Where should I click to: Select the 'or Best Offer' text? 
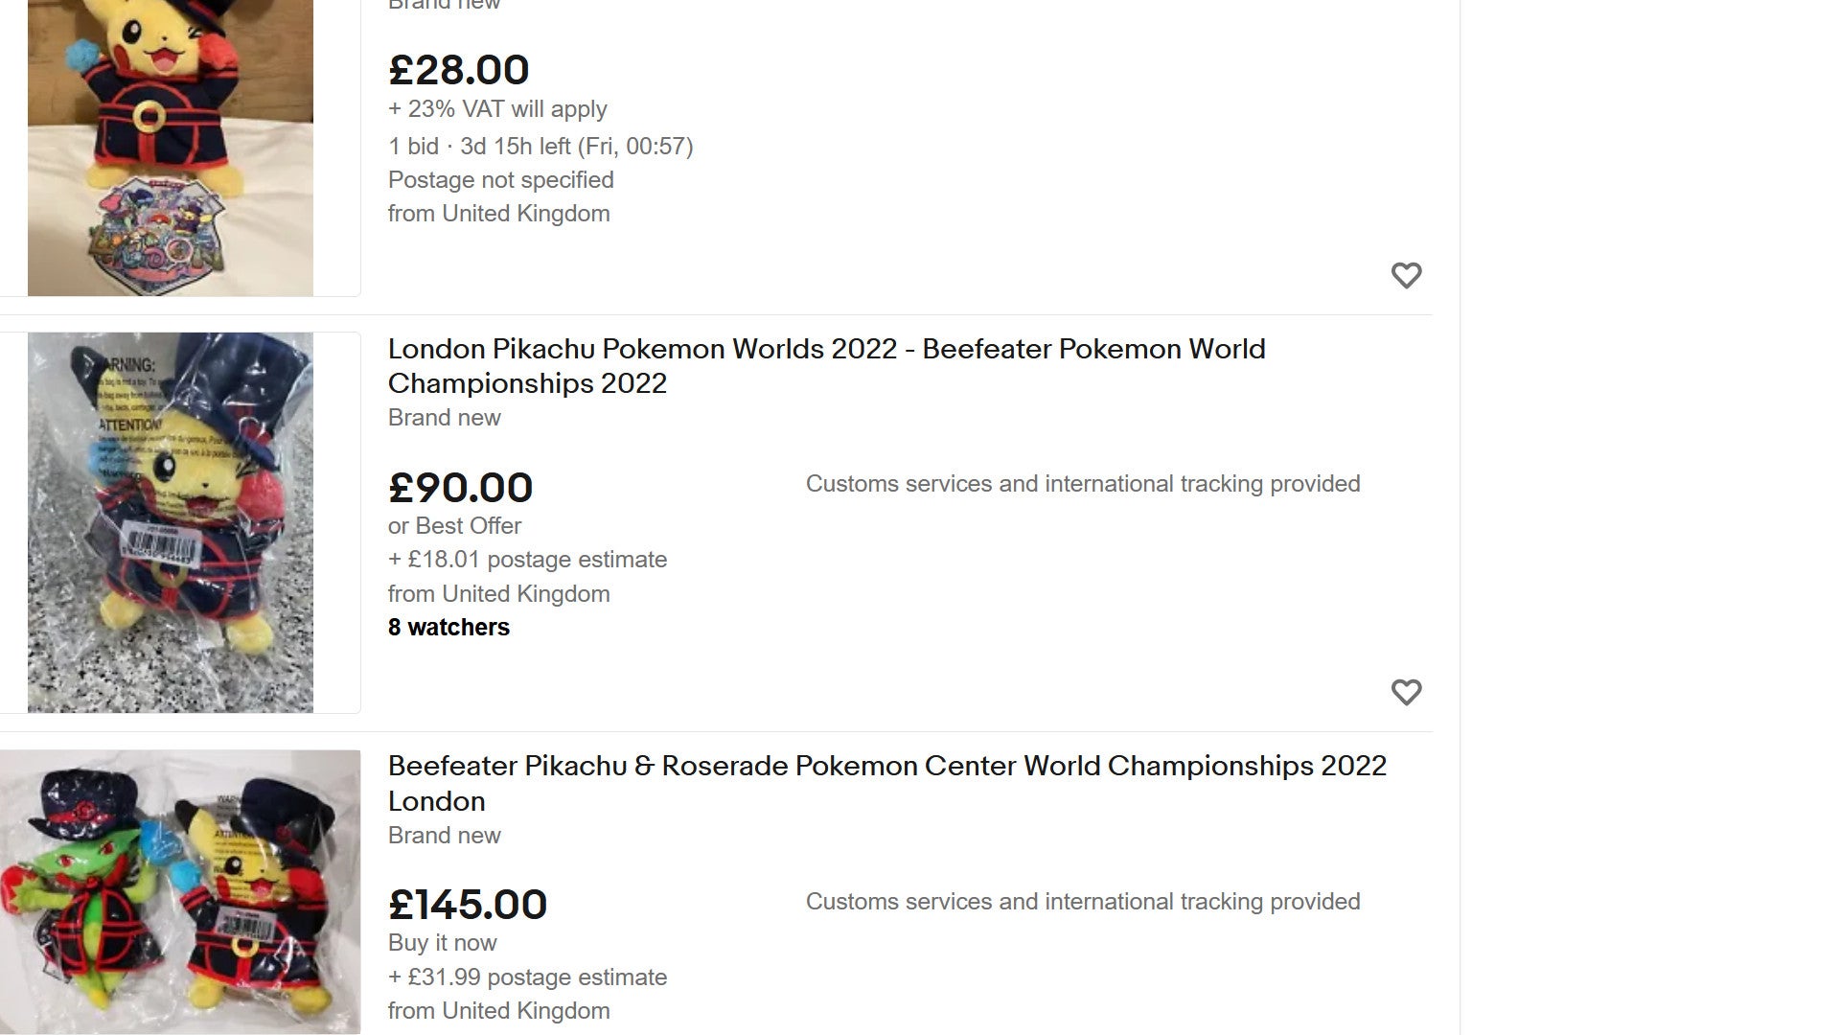point(454,526)
